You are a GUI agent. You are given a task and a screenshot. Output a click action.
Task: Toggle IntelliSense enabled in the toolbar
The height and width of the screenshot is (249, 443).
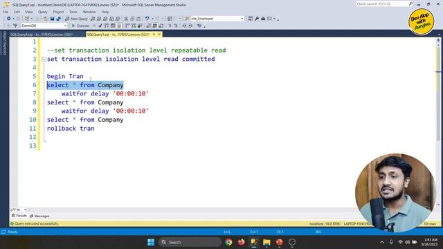pos(119,26)
